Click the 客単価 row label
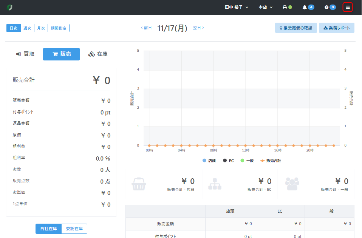Viewport: 362px width, 238px height. (19, 193)
